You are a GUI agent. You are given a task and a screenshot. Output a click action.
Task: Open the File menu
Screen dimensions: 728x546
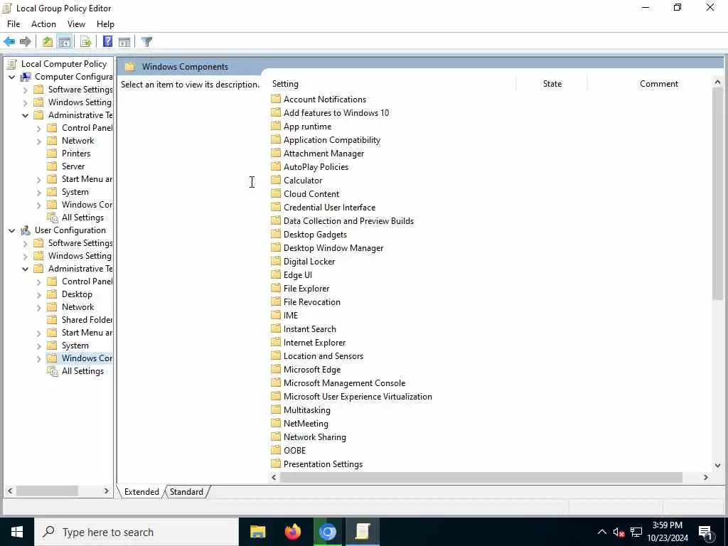point(14,24)
